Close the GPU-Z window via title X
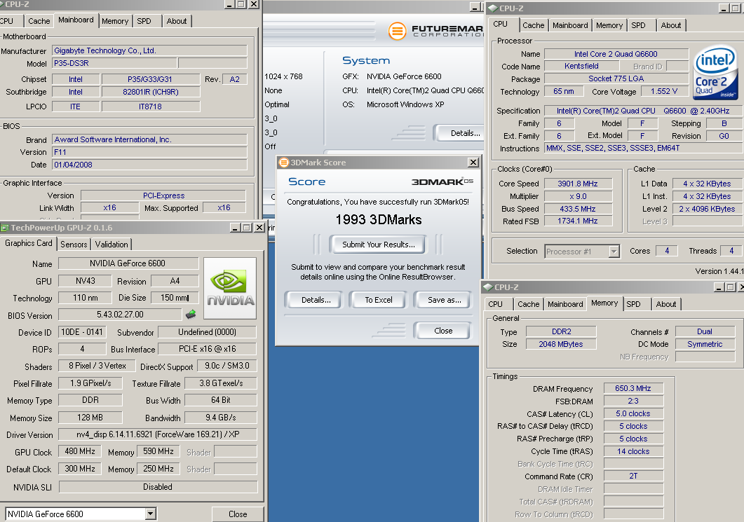This screenshot has width=744, height=522. (259, 228)
